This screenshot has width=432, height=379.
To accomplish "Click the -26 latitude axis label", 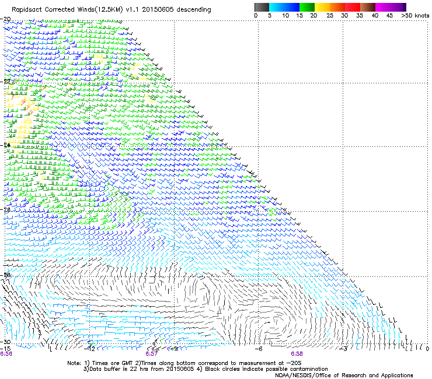I will [x=5, y=209].
